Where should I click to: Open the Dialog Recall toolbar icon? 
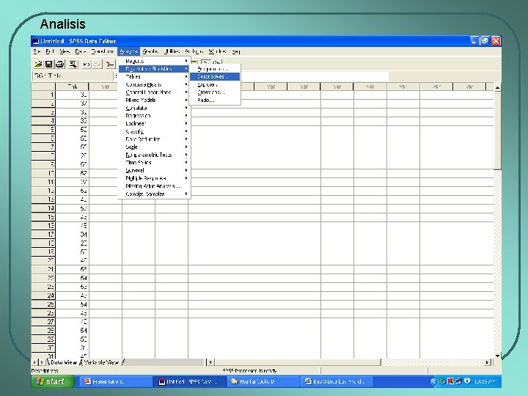coord(73,64)
